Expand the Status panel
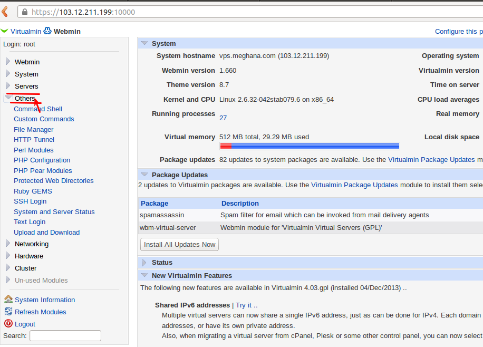The width and height of the screenshot is (483, 347). [x=144, y=262]
